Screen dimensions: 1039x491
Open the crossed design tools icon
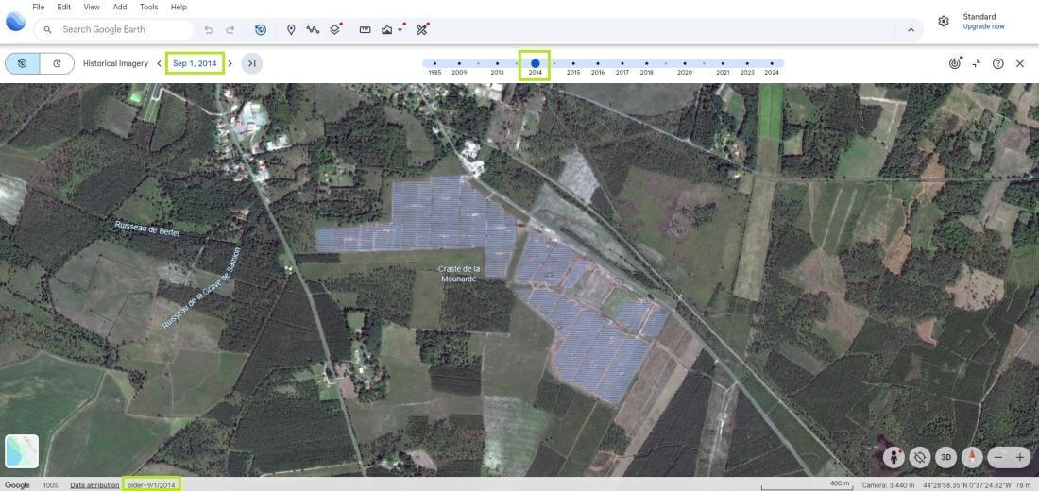coord(422,30)
